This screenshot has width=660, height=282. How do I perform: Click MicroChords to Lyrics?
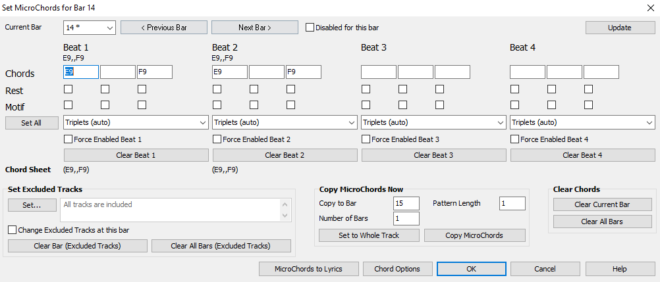(308, 269)
